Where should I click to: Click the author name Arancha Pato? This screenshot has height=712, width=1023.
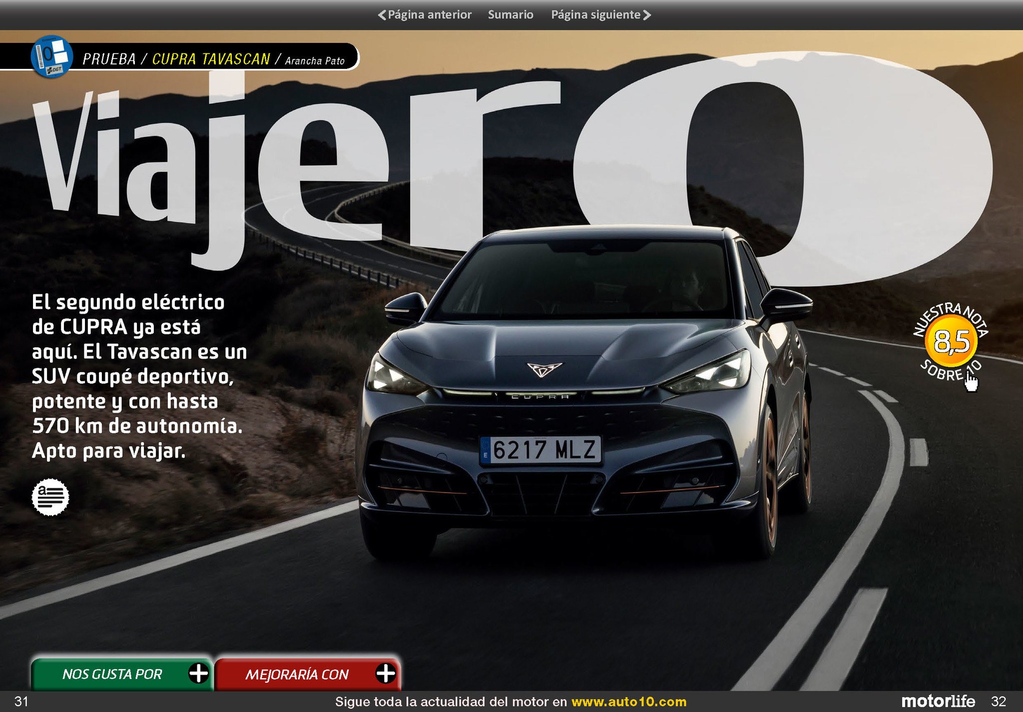315,61
